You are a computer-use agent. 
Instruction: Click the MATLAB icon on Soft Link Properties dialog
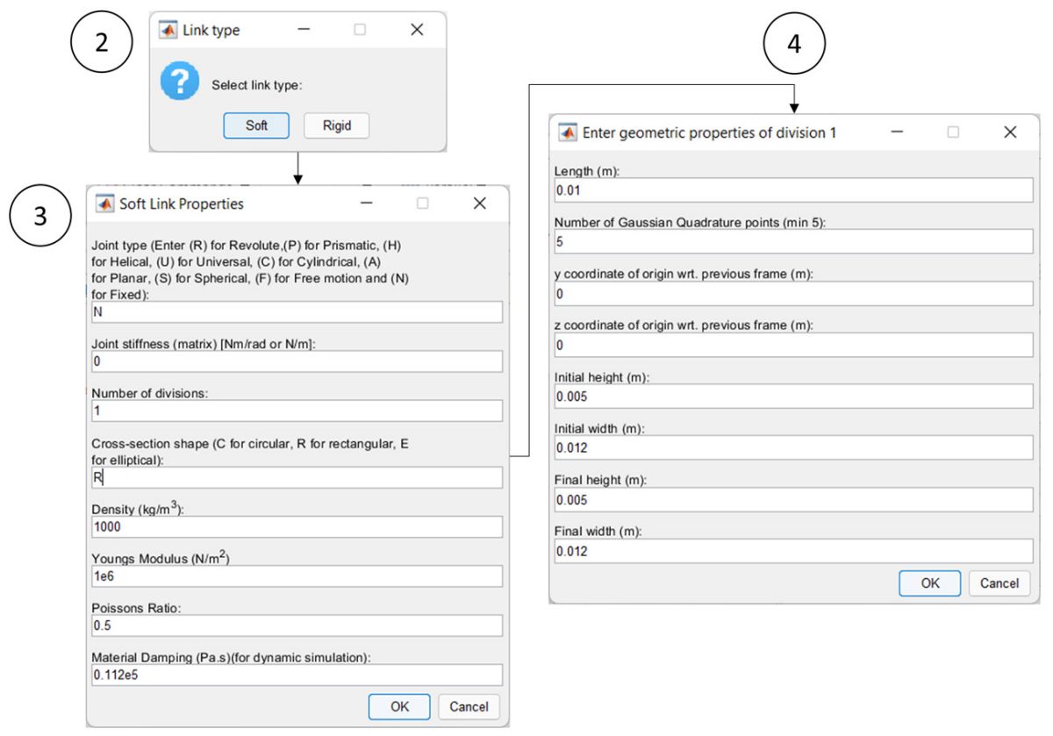coord(104,203)
